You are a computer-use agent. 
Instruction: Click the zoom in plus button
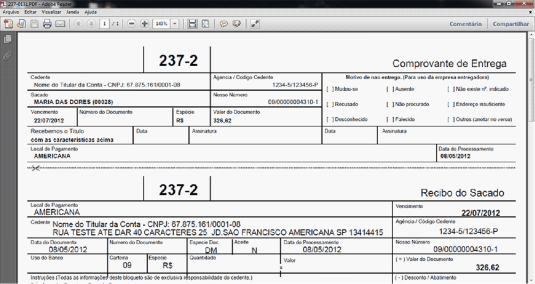[145, 24]
